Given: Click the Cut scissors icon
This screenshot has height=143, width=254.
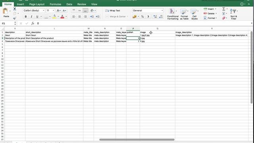Looking at the screenshot, I should pos(15,9).
